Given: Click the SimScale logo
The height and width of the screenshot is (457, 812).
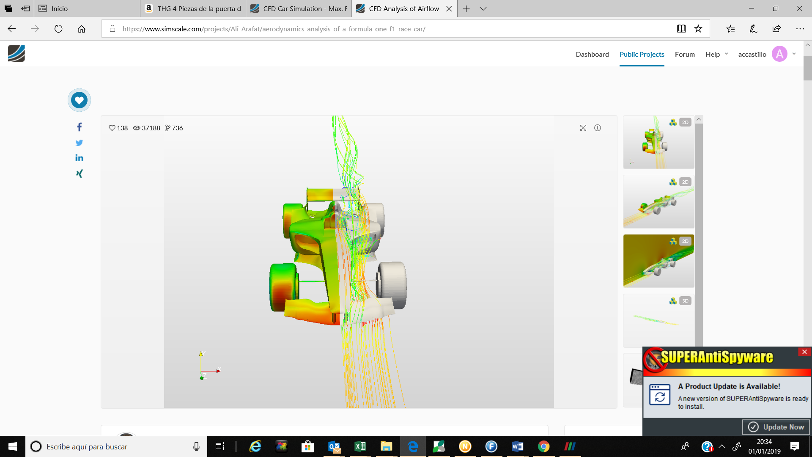Looking at the screenshot, I should pyautogui.click(x=16, y=54).
